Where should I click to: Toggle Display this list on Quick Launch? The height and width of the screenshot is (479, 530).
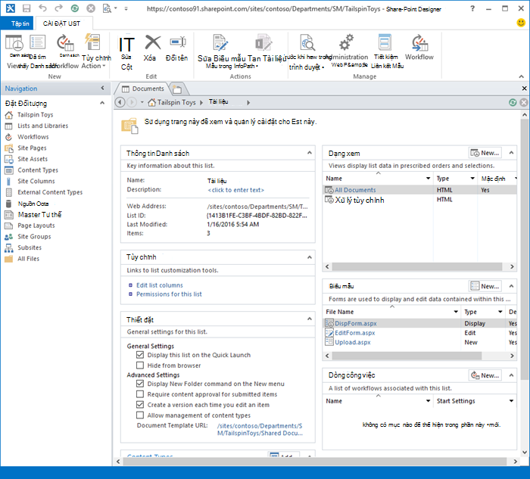tap(140, 355)
